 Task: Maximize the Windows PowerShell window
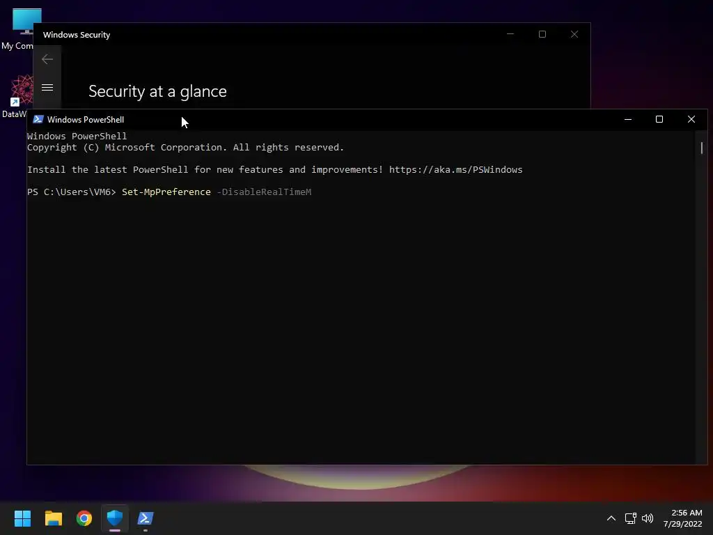[659, 119]
